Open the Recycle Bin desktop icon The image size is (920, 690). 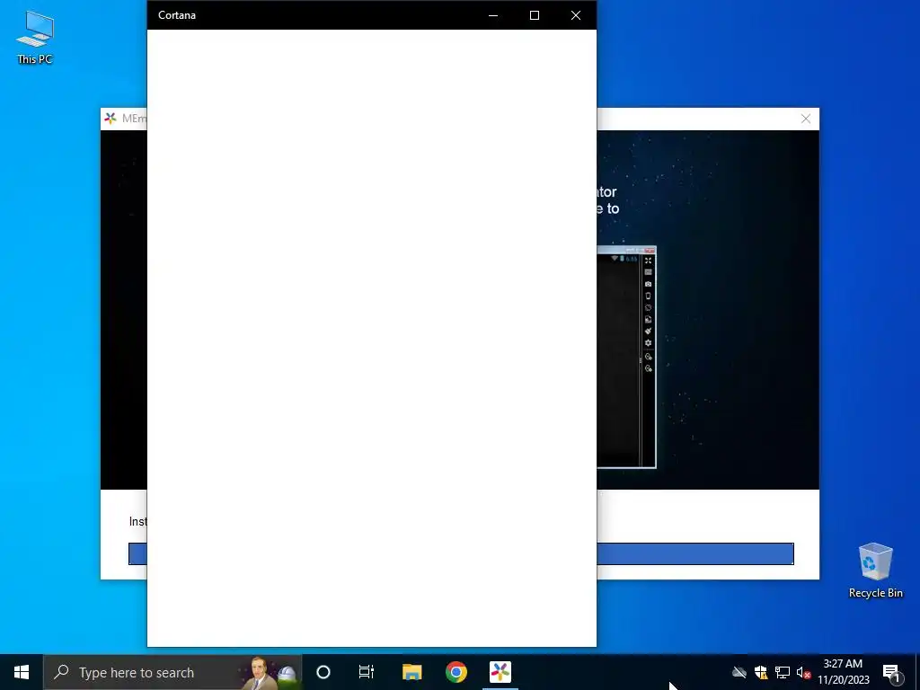875,571
